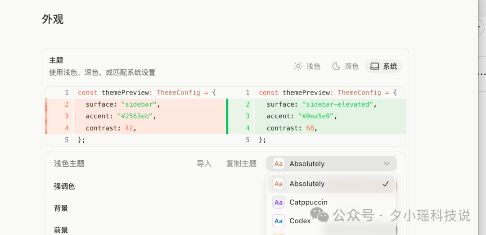Image resolution: width=486 pixels, height=235 pixels.
Task: Choose Codex theme from the list
Action: point(331,221)
